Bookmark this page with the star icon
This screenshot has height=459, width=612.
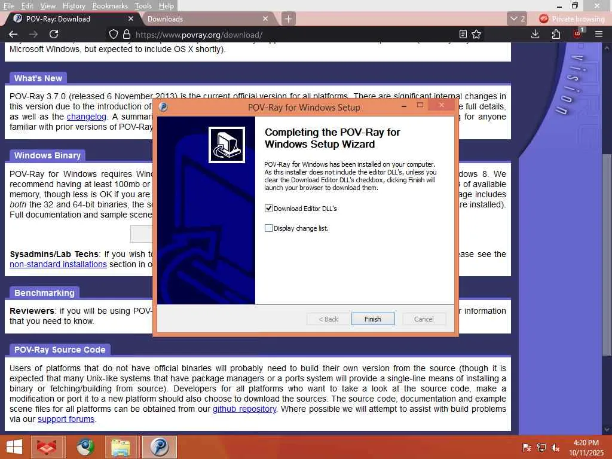[x=476, y=34]
